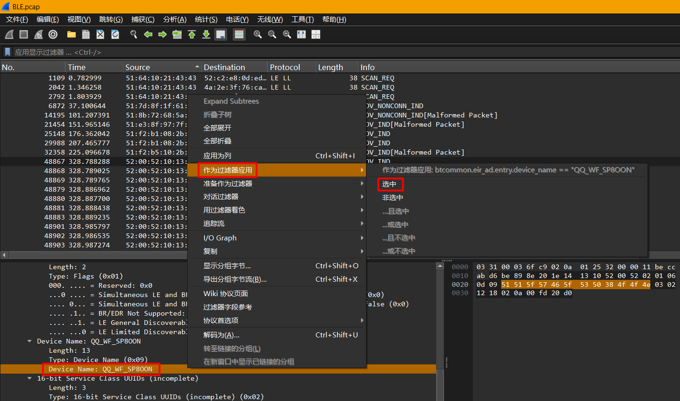Click the resize columns toolbar icon
The image size is (680, 401).
coord(301,34)
